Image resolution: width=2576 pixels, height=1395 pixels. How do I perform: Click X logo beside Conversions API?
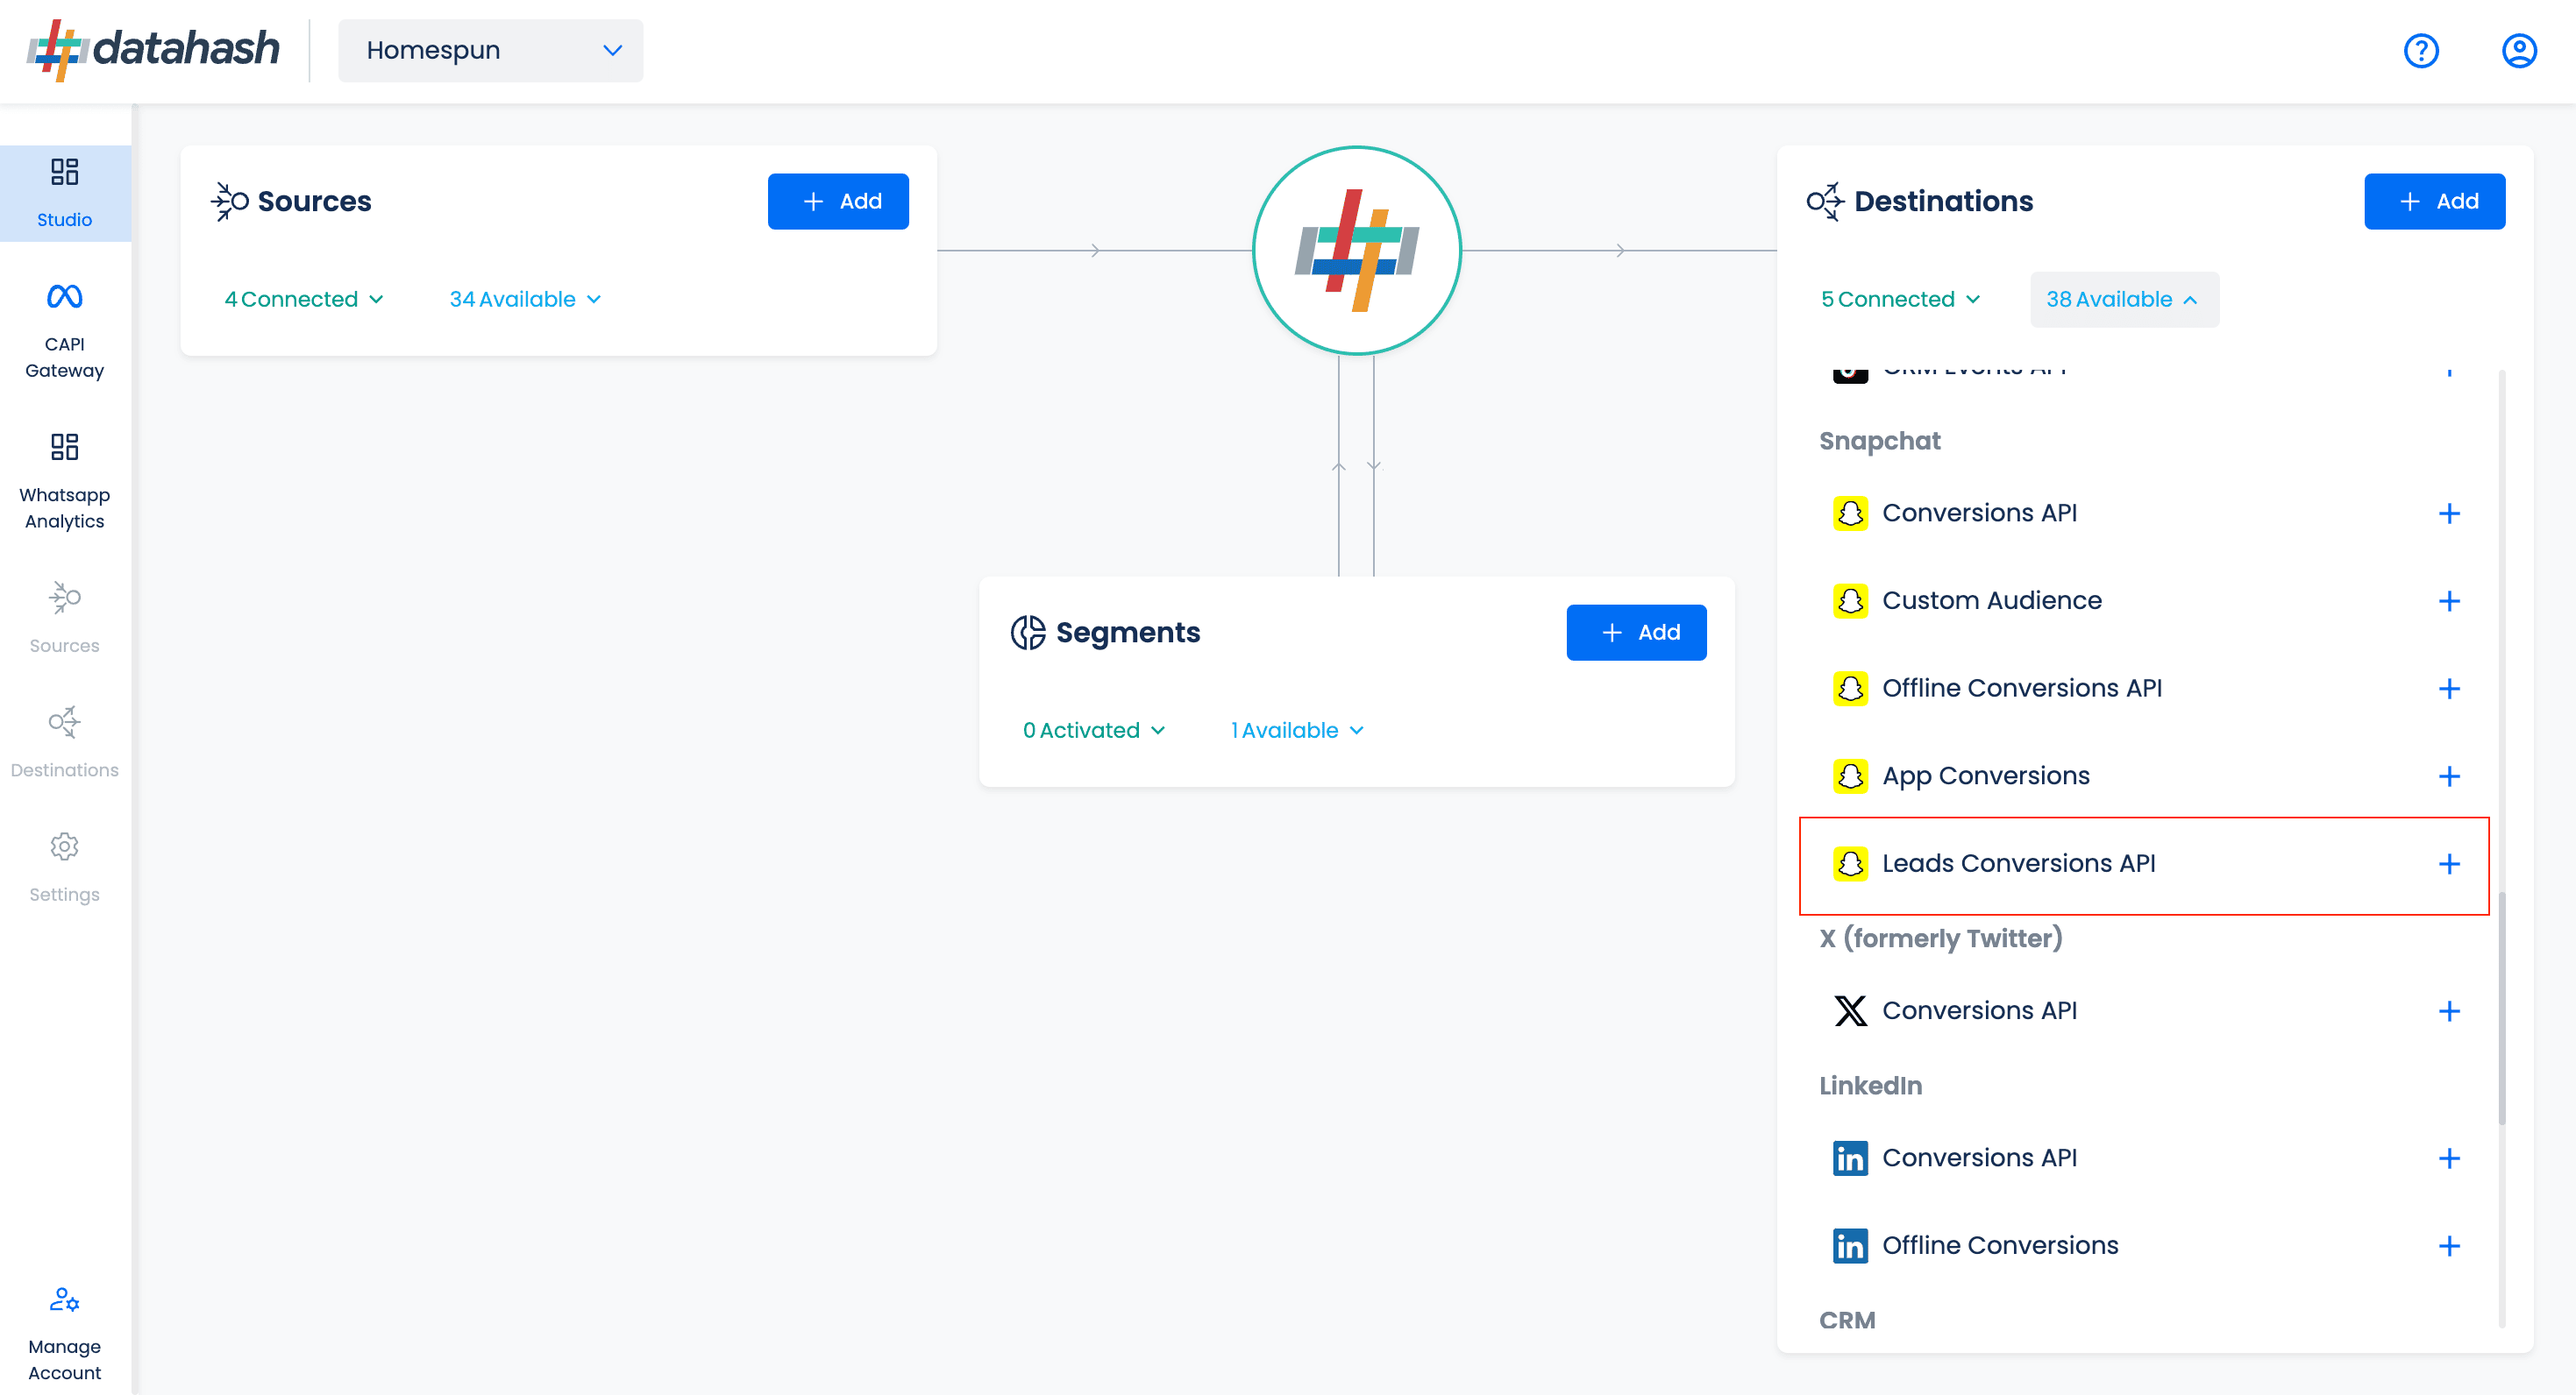coord(1850,1010)
